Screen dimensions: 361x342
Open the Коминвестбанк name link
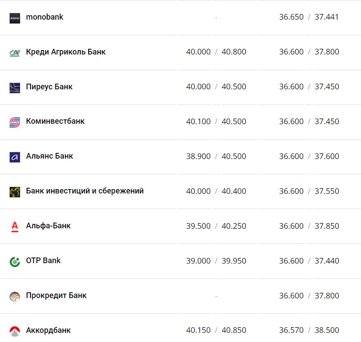(x=55, y=121)
